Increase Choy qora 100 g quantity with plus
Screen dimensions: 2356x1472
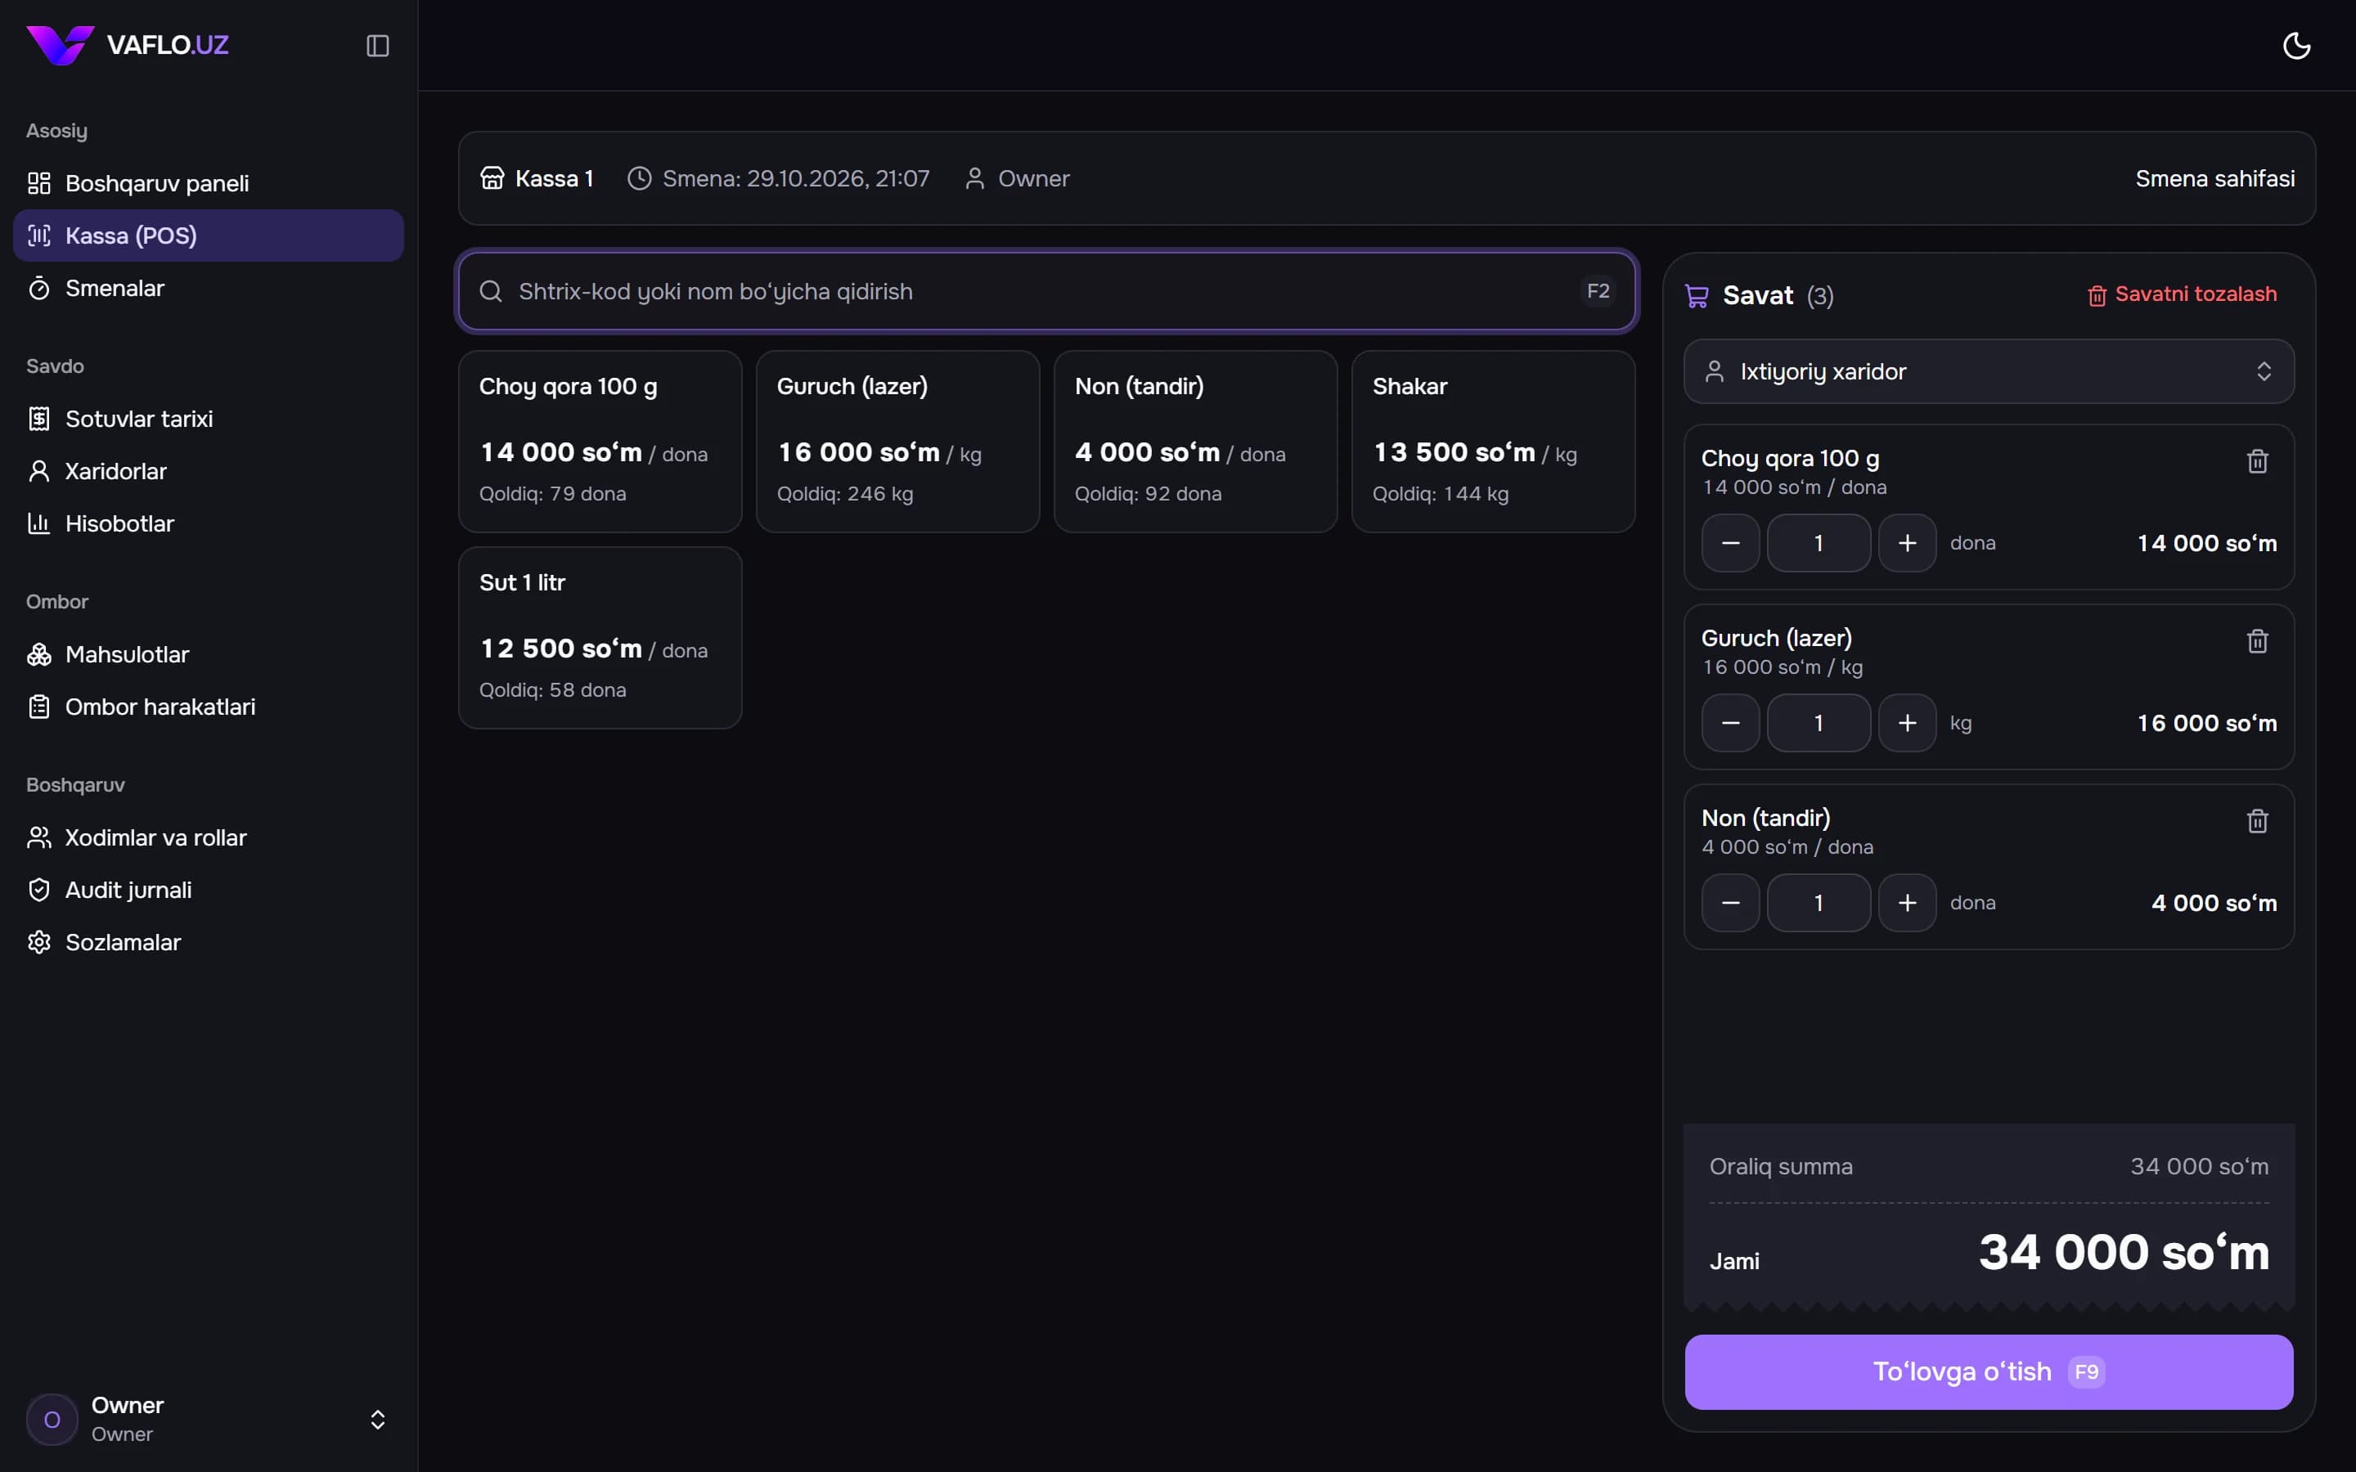1906,543
